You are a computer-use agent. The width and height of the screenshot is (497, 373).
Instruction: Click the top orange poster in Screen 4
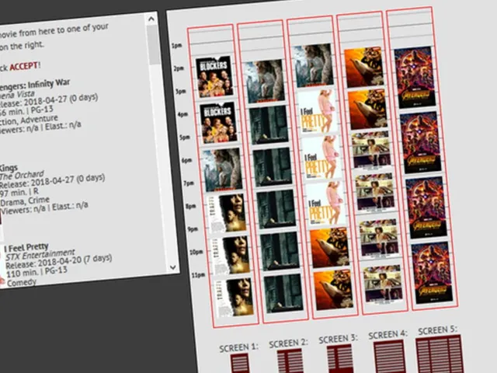point(364,68)
